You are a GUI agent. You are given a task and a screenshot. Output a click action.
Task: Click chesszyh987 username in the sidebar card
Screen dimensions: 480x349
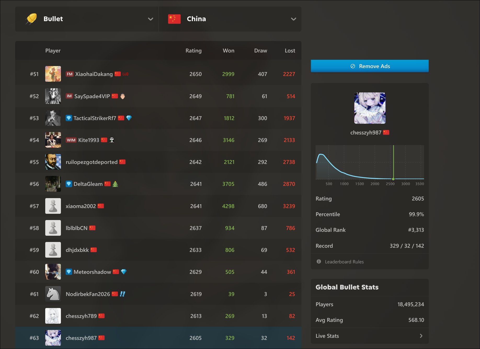[366, 133]
